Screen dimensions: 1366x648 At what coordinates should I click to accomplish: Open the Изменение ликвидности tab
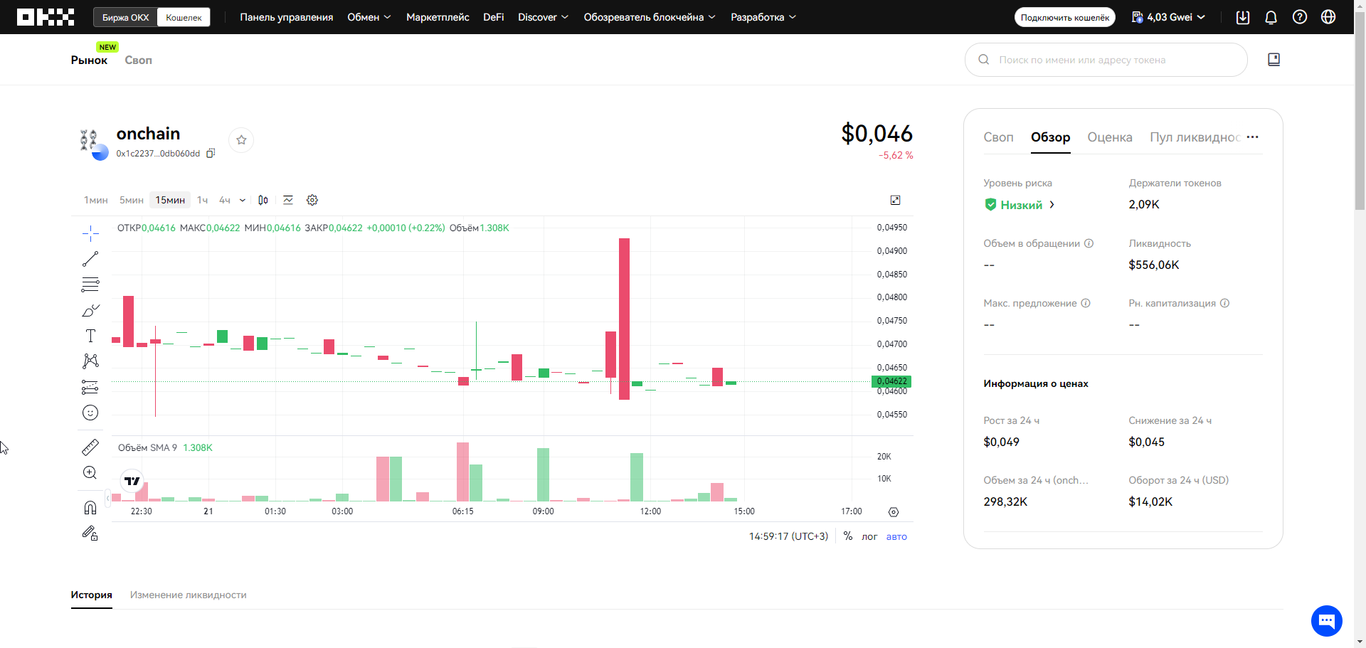(x=188, y=595)
